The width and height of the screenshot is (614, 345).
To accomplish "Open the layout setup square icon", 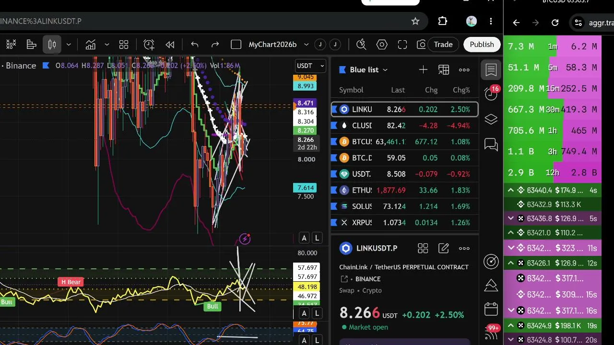I will [236, 45].
